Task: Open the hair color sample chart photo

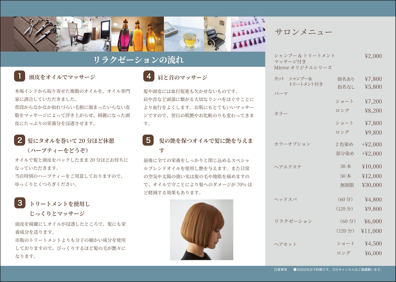Action: 248,34
